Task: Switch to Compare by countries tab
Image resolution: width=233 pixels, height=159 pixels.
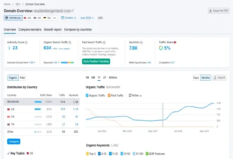Action: coord(78,30)
